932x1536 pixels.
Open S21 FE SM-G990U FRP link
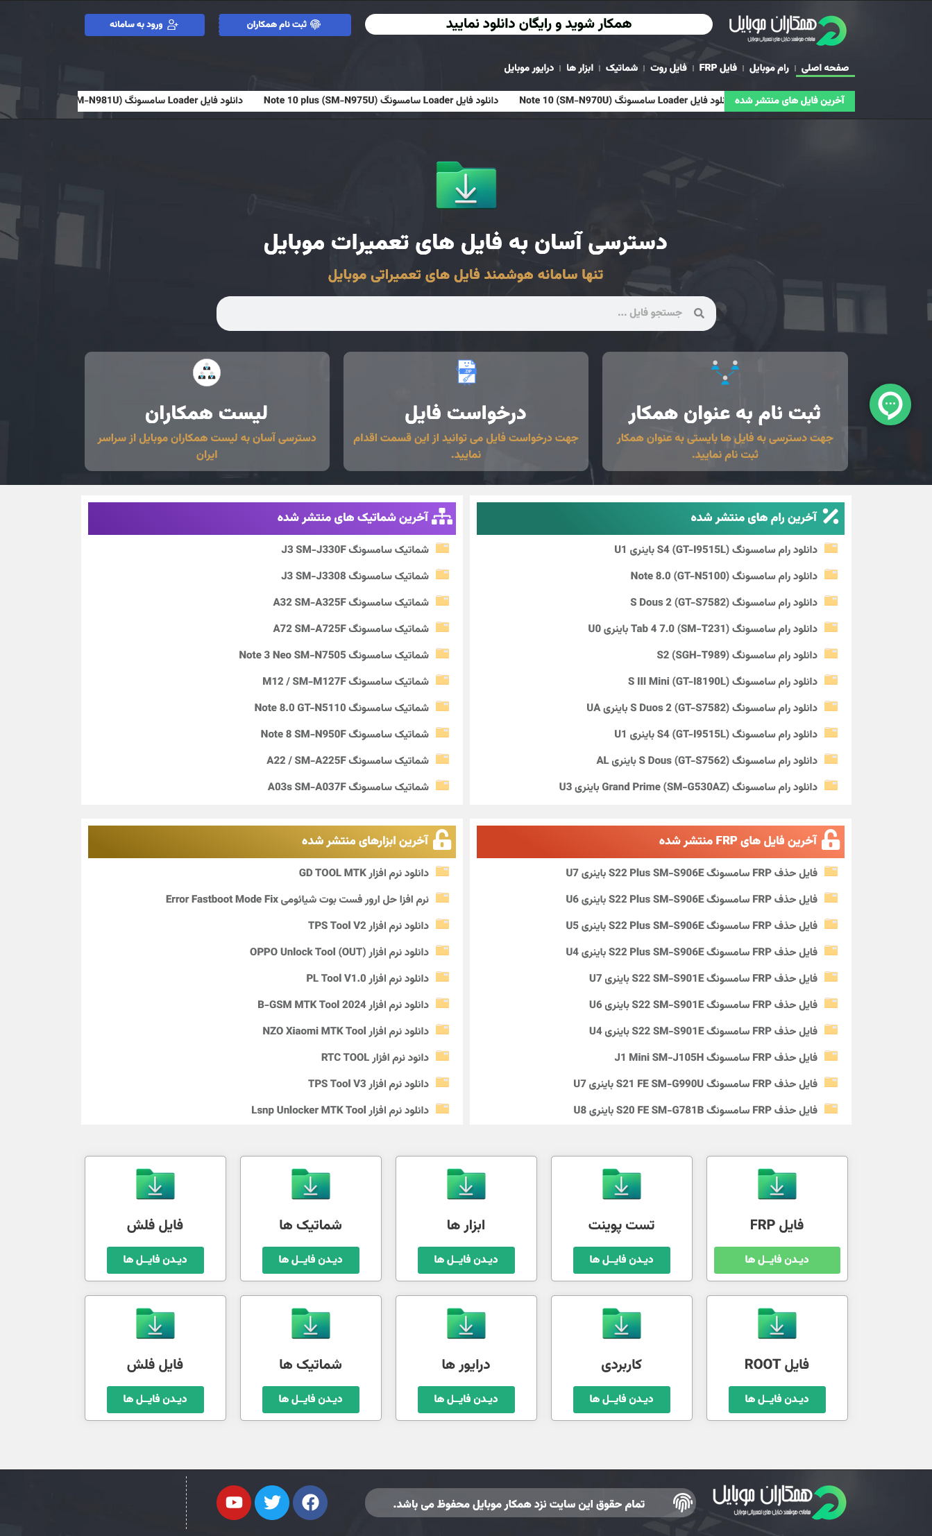point(695,1084)
